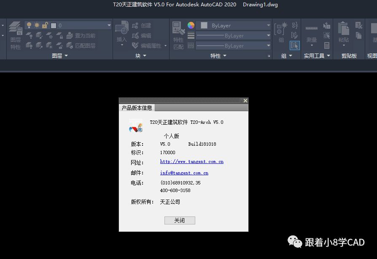
Task: Click the 关闭 button
Action: [x=180, y=220]
